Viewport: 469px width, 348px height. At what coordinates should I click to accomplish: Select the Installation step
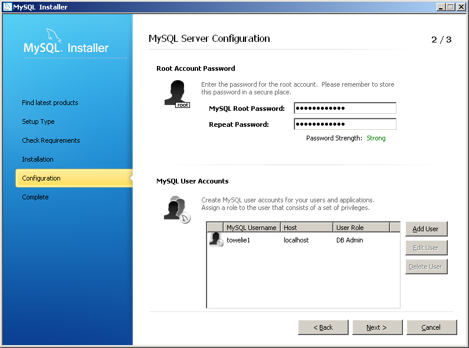click(x=38, y=159)
